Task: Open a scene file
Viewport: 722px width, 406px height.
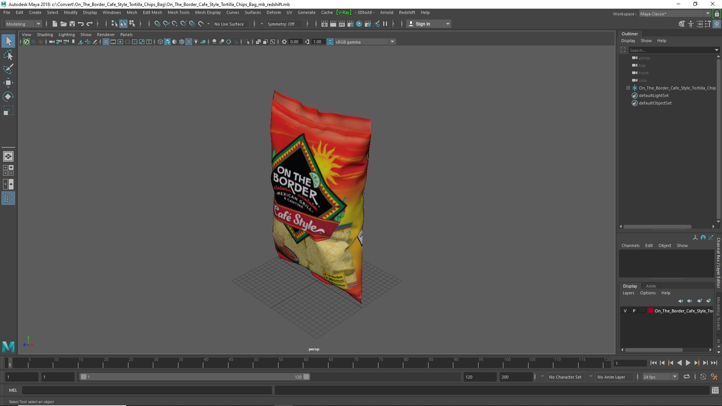Action: tap(64, 24)
